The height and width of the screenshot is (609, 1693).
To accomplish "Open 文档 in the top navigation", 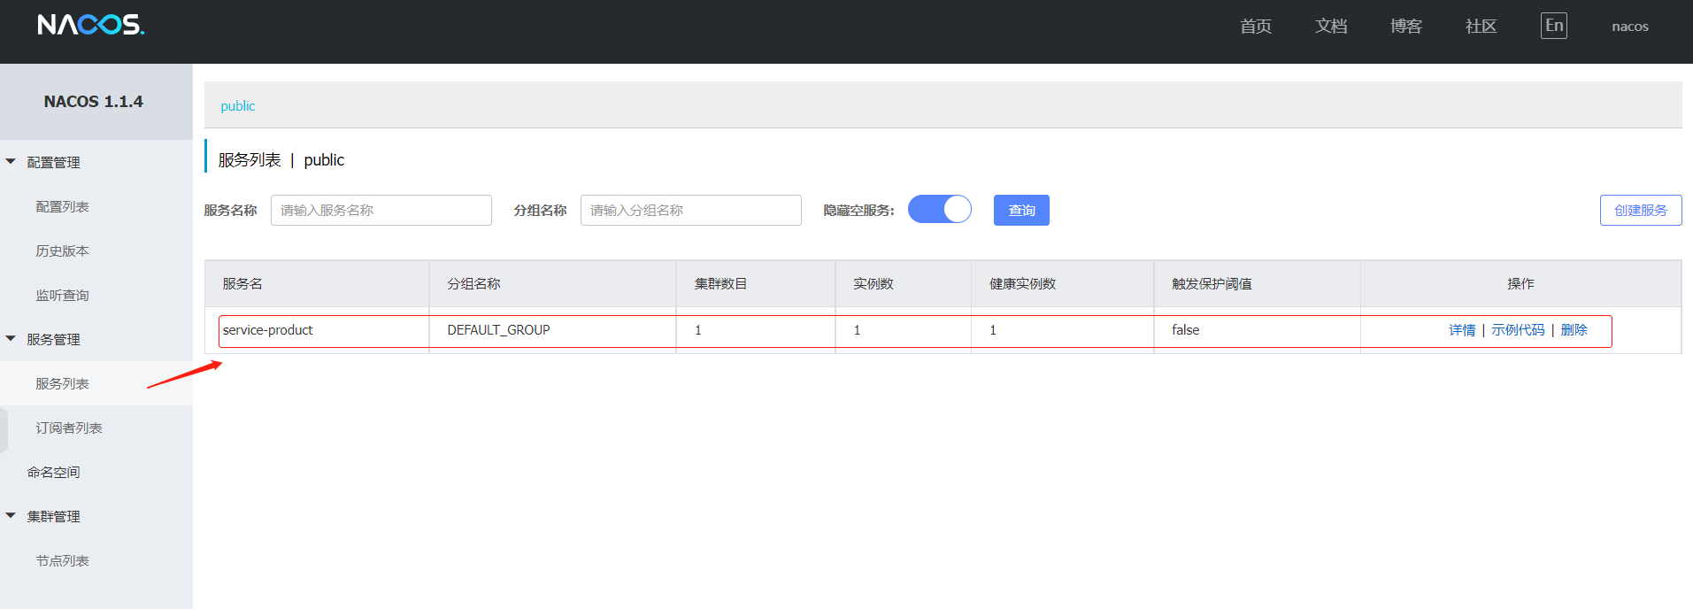I will coord(1331,27).
